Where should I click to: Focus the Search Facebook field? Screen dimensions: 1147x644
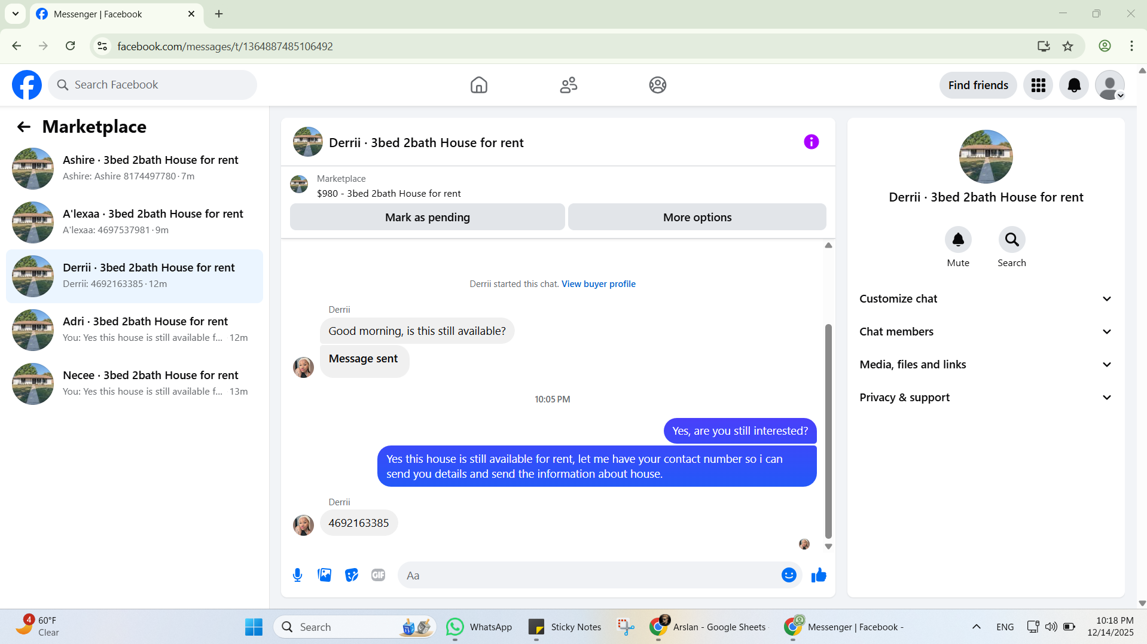152,85
